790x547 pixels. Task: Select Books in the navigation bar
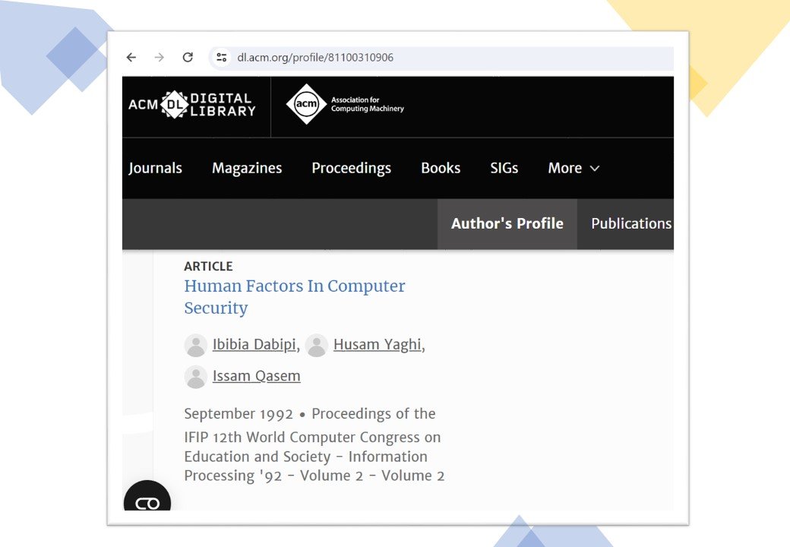coord(441,169)
